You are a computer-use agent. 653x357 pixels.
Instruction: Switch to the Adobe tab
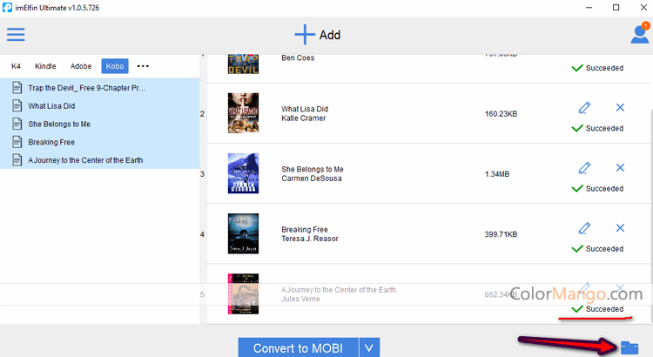(81, 66)
